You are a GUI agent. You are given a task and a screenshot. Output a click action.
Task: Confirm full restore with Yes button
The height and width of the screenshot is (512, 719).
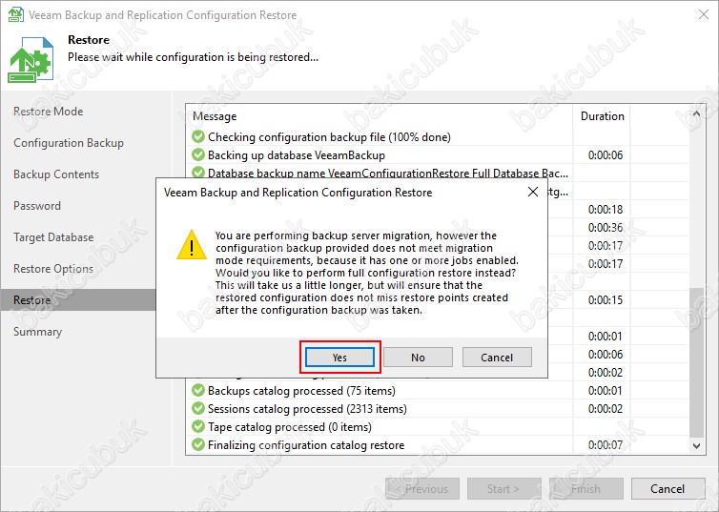339,358
